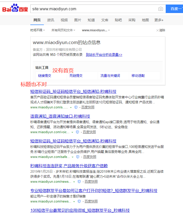Click 链接提交 webmaster tool
The height and width of the screenshot is (213, 183).
pyautogui.click(x=45, y=76)
